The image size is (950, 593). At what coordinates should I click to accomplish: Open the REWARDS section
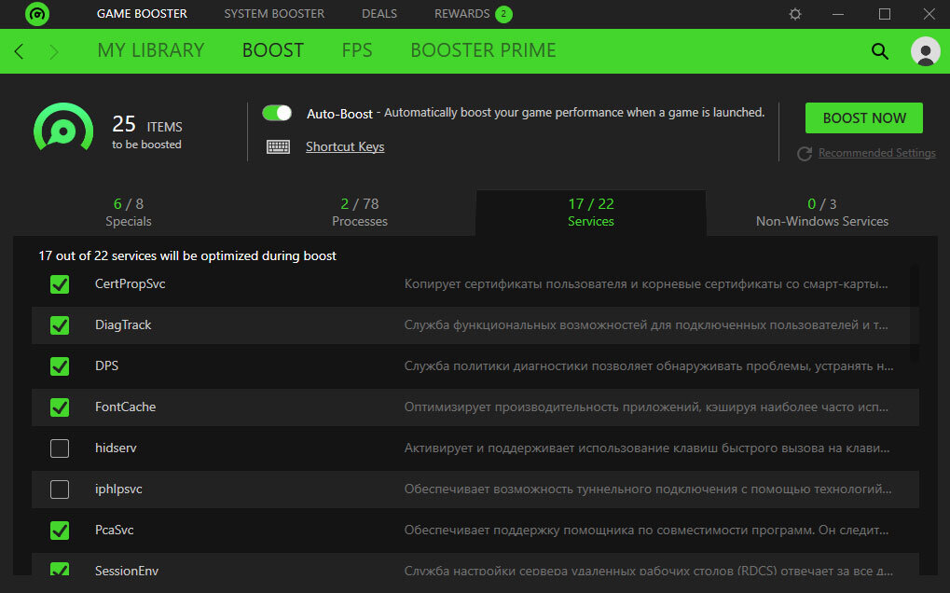(461, 14)
